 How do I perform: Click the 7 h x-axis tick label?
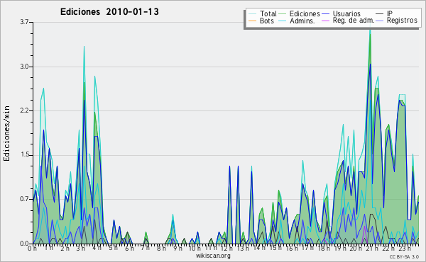145,249
